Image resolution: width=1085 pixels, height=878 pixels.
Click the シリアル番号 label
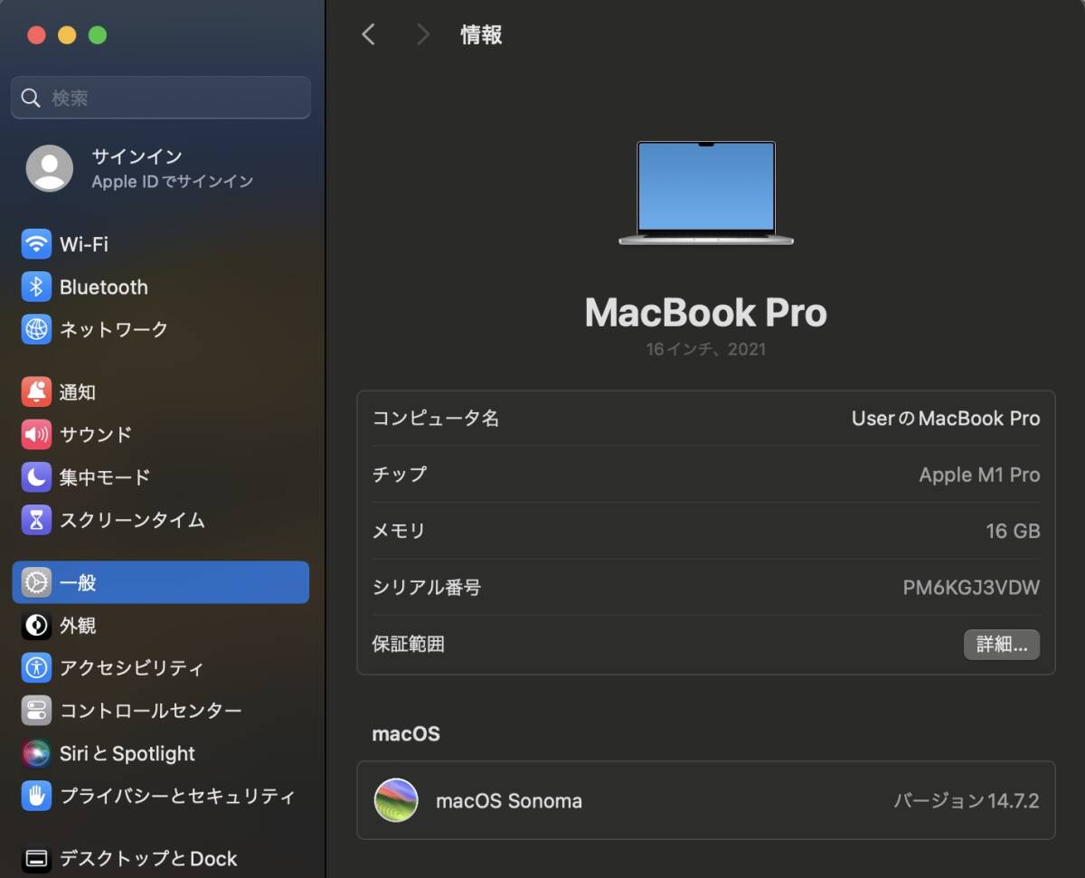point(427,588)
